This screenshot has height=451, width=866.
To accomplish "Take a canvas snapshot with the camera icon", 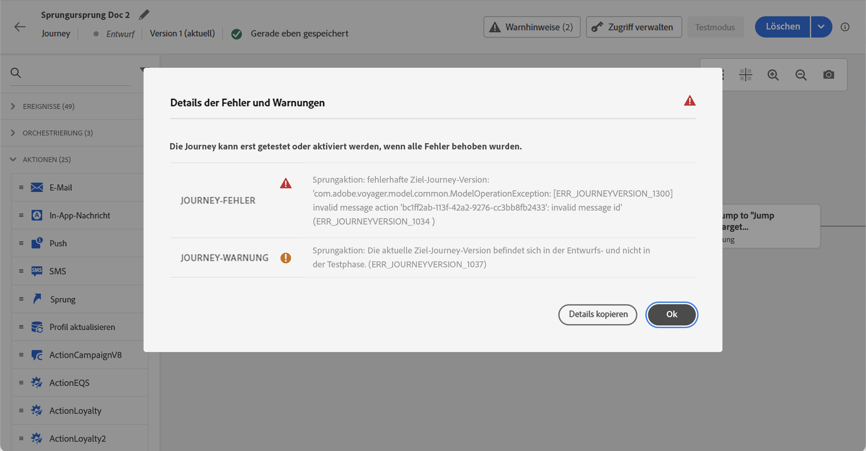I will [828, 75].
